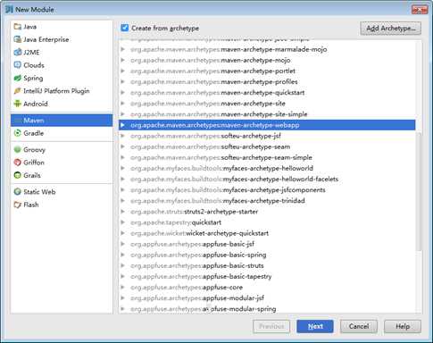Expand maven-archetype-portlet arrow

point(122,71)
